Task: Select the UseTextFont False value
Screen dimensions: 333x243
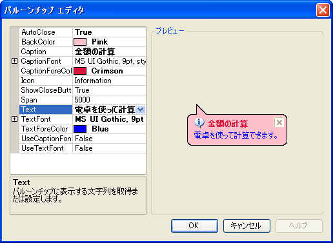Action: pyautogui.click(x=109, y=148)
